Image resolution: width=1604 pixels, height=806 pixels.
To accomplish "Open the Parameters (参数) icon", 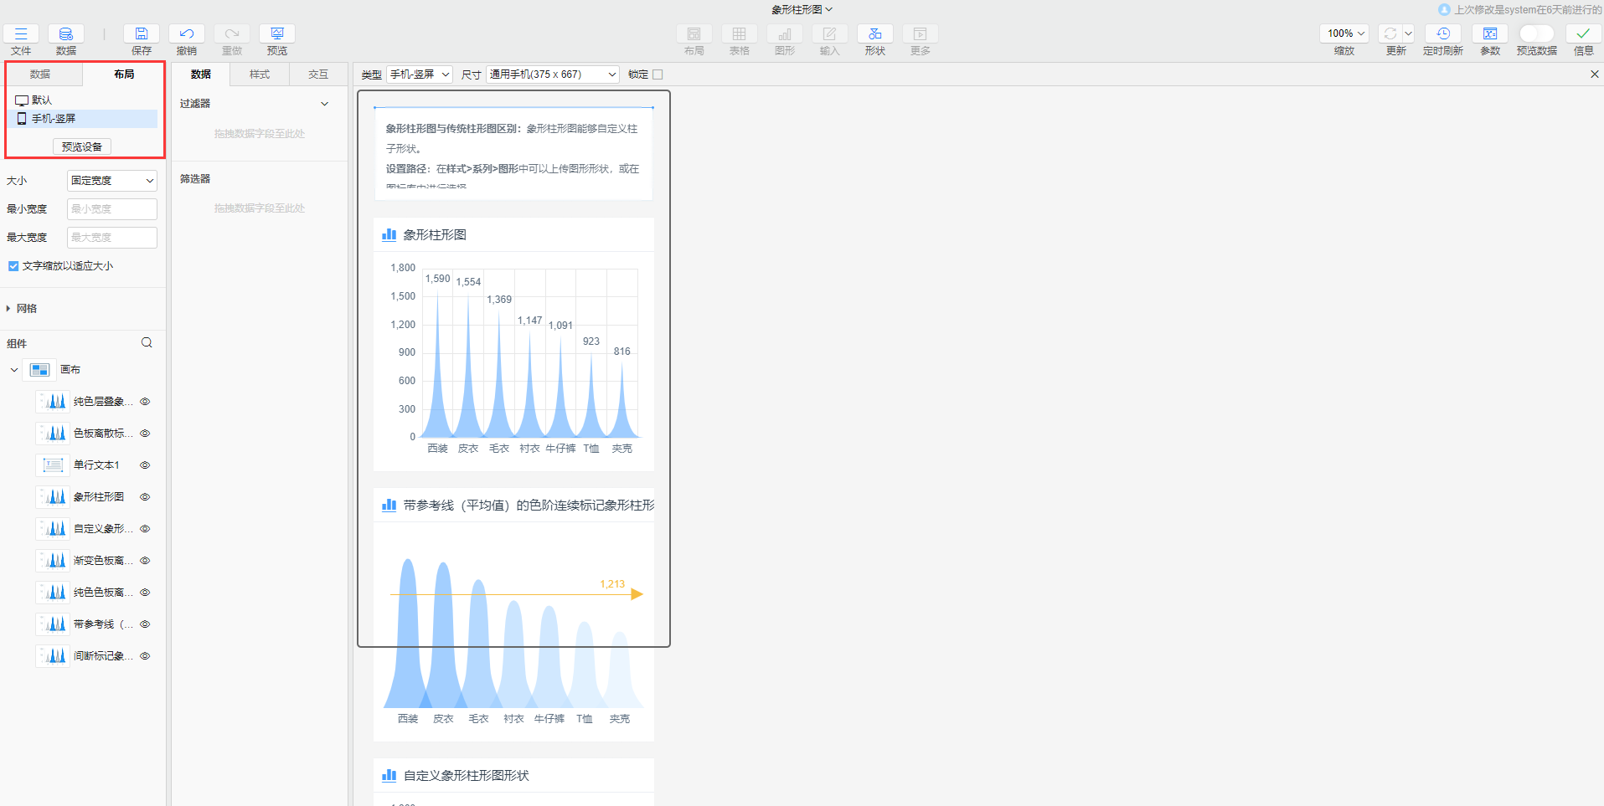I will [1490, 34].
